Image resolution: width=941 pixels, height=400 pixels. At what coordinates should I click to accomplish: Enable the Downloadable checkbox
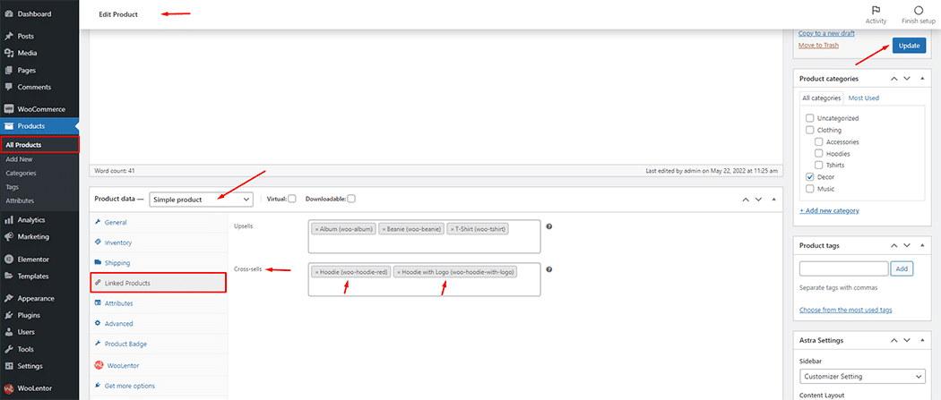point(351,199)
